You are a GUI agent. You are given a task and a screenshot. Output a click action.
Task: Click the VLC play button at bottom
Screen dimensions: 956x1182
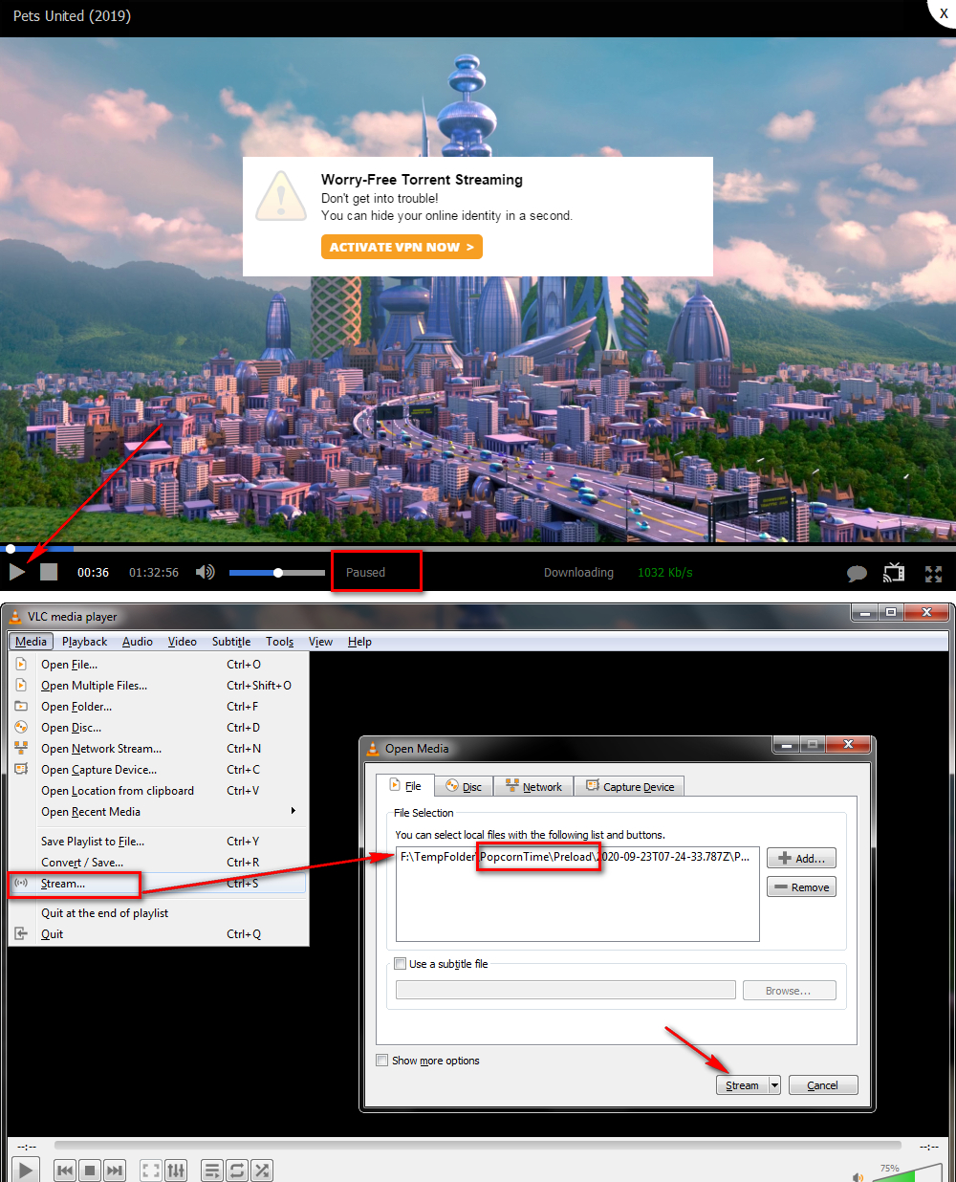[x=26, y=1170]
